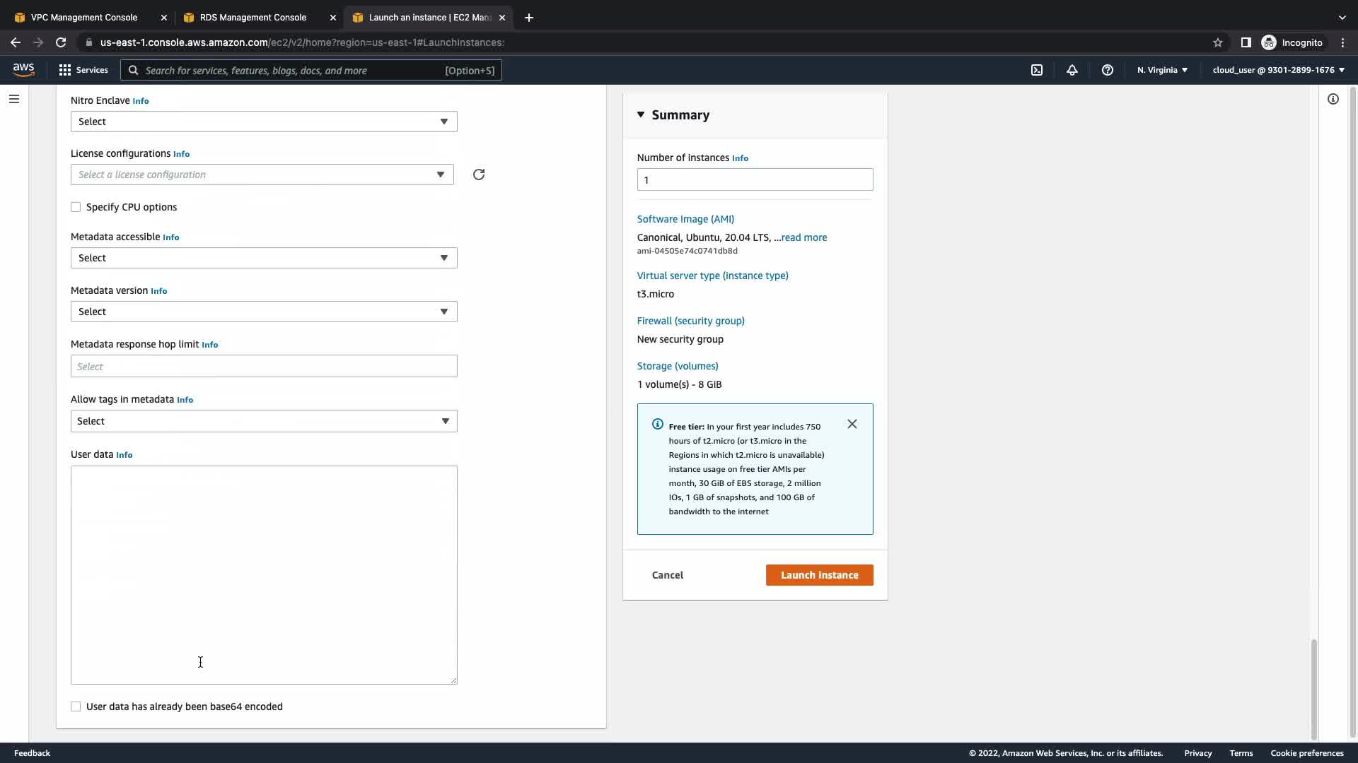Refresh the license configurations list
1358x763 pixels.
479,175
